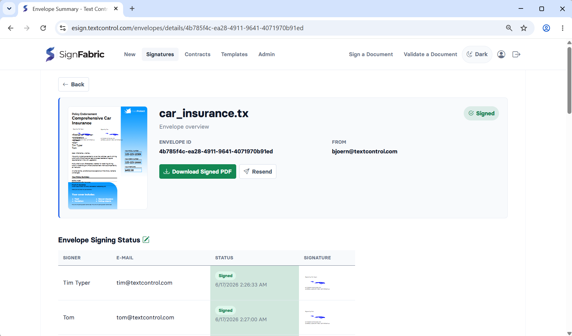Open site information icon in address bar

(63, 28)
